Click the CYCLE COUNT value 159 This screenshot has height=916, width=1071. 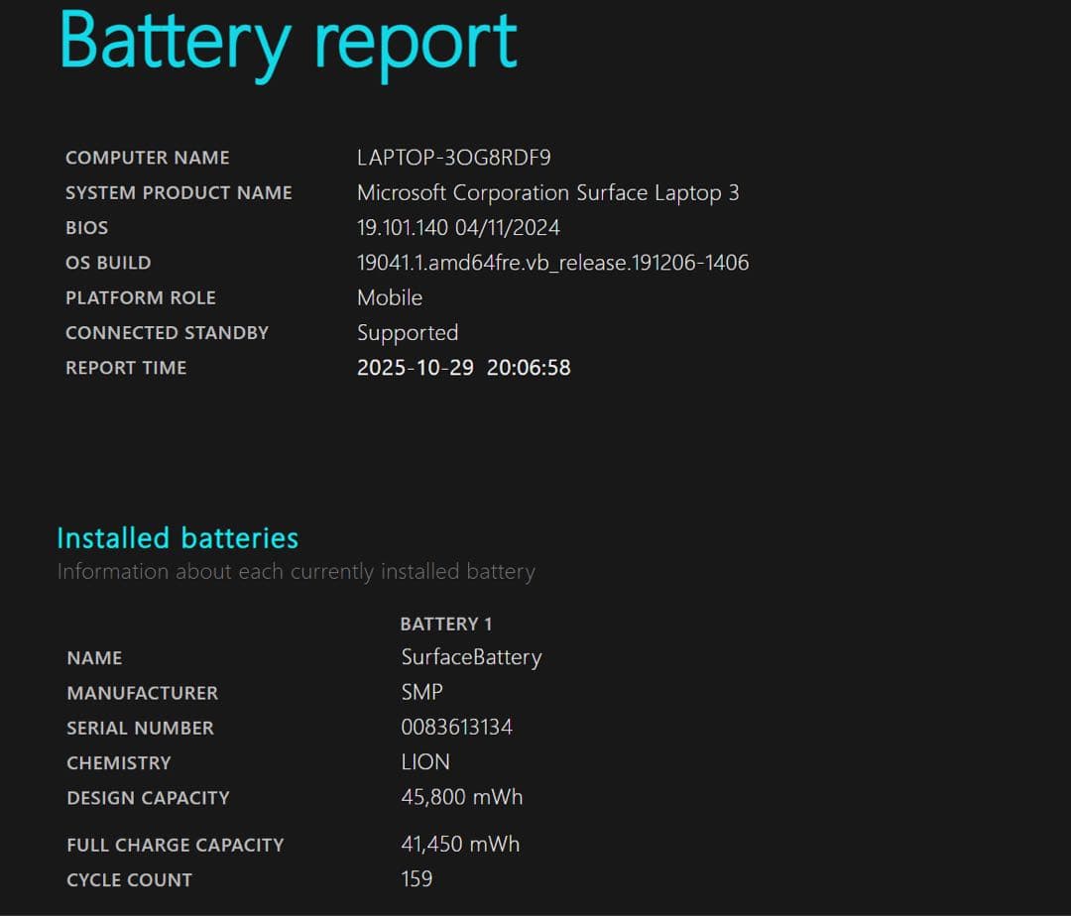(x=417, y=879)
